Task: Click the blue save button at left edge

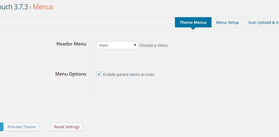Action: [x=2, y=127]
